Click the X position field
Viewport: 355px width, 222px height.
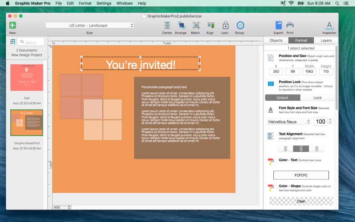(276, 71)
